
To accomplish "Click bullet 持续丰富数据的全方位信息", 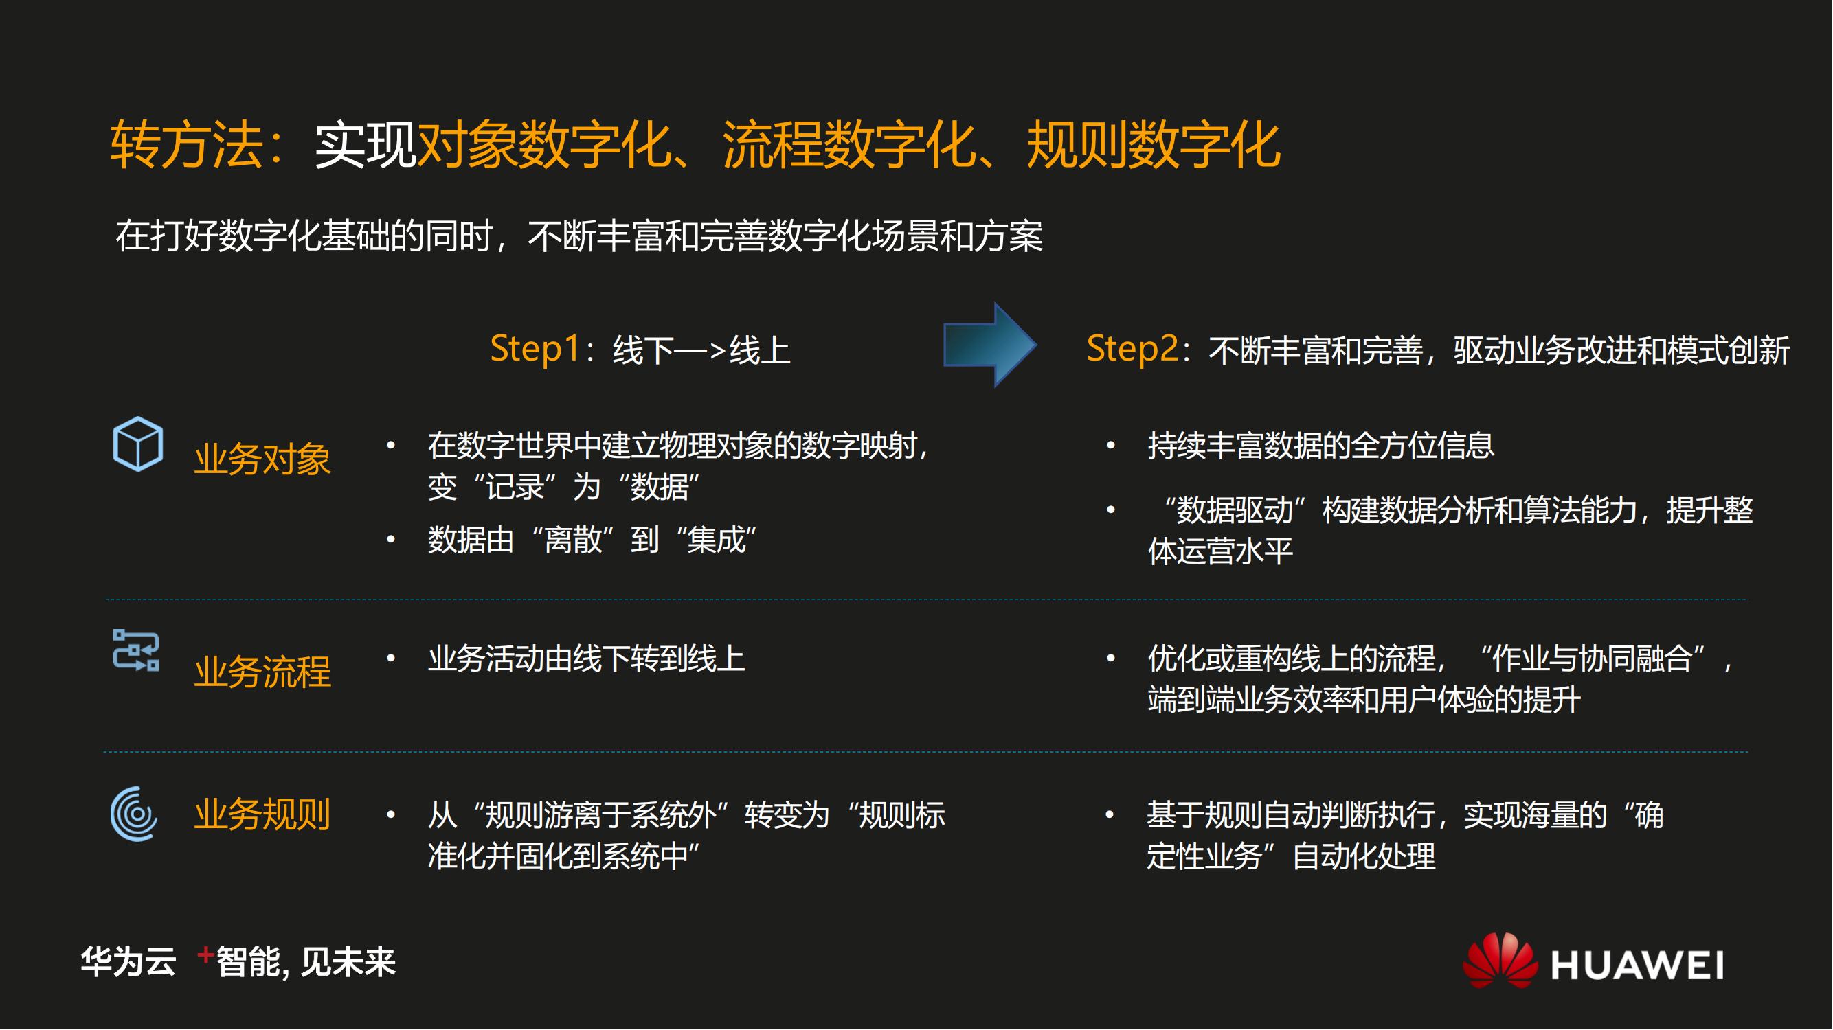I will 1320,446.
